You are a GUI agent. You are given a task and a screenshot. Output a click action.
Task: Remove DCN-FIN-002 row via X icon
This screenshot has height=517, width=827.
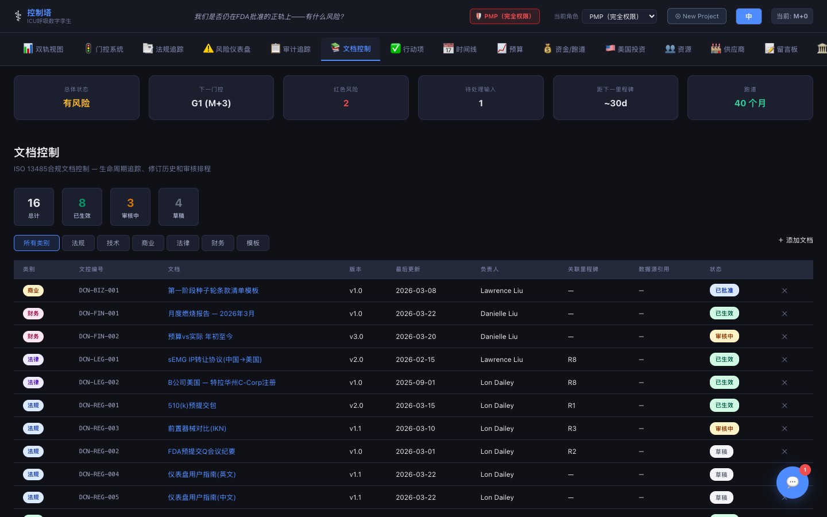click(785, 337)
